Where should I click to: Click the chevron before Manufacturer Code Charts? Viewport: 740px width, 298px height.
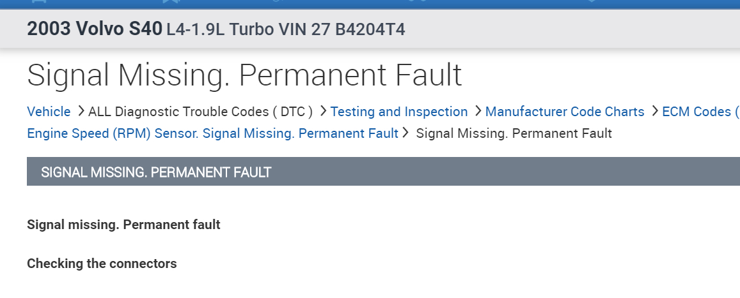click(478, 111)
